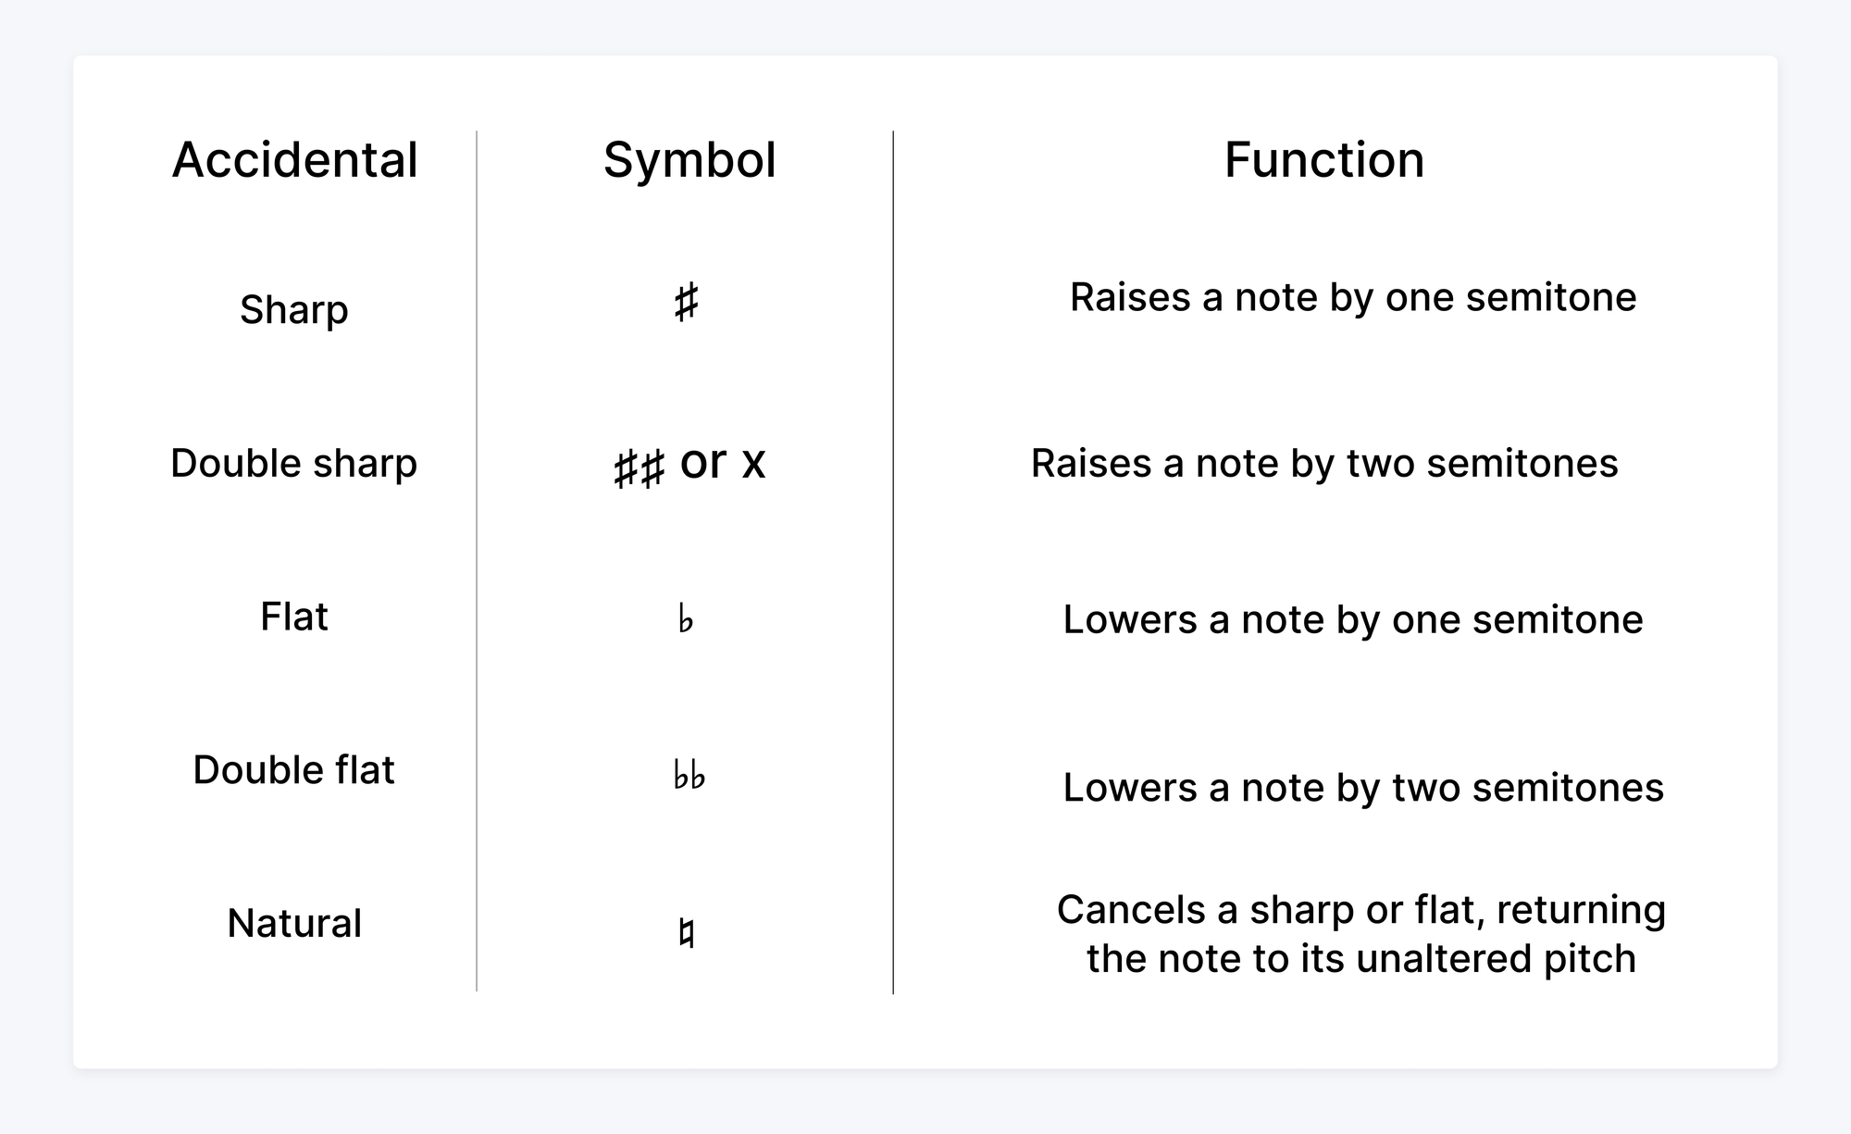Screen dimensions: 1851x1134
Task: Select the Function column header
Action: [x=1324, y=160]
